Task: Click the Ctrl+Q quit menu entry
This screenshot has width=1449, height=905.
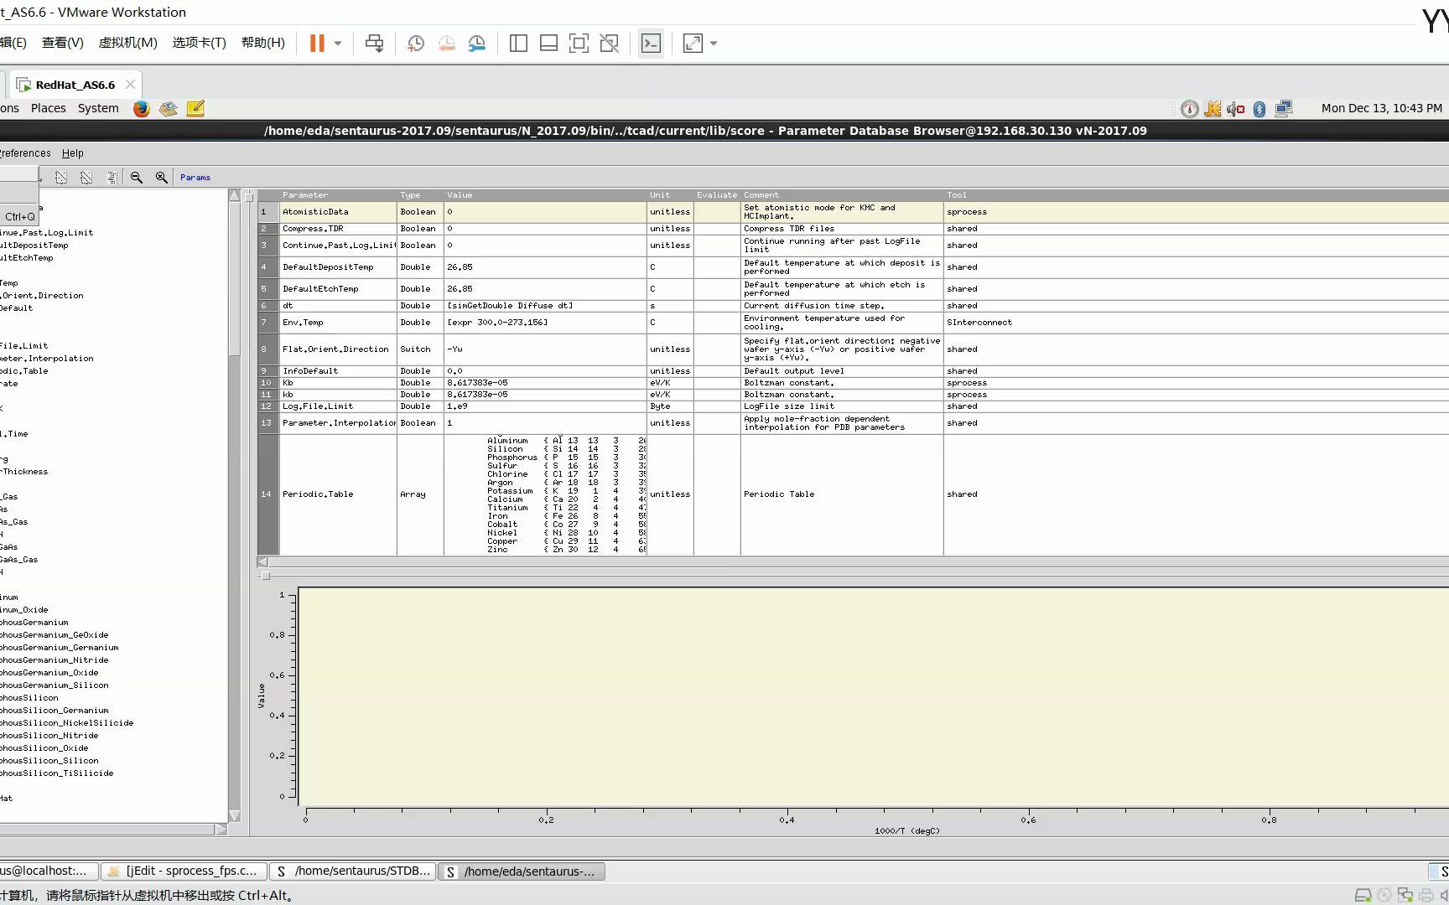Action: pyautogui.click(x=19, y=216)
